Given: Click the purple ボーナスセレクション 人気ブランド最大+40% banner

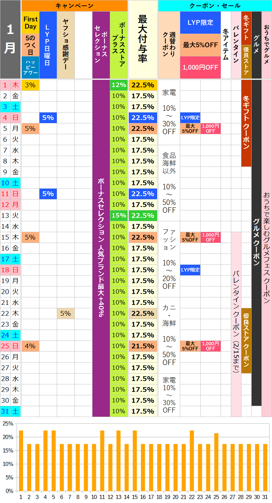Looking at the screenshot, I should tap(101, 248).
